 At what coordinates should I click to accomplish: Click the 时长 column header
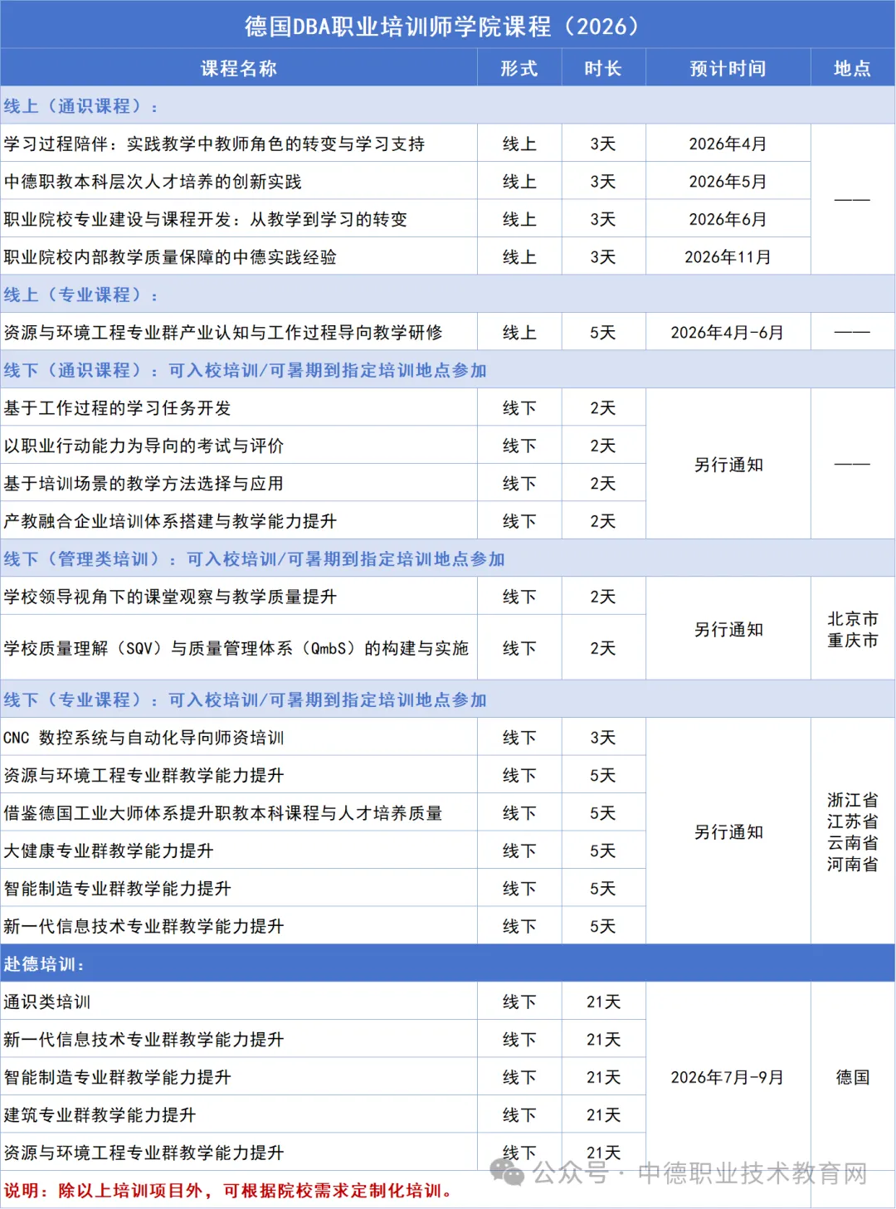pos(604,68)
